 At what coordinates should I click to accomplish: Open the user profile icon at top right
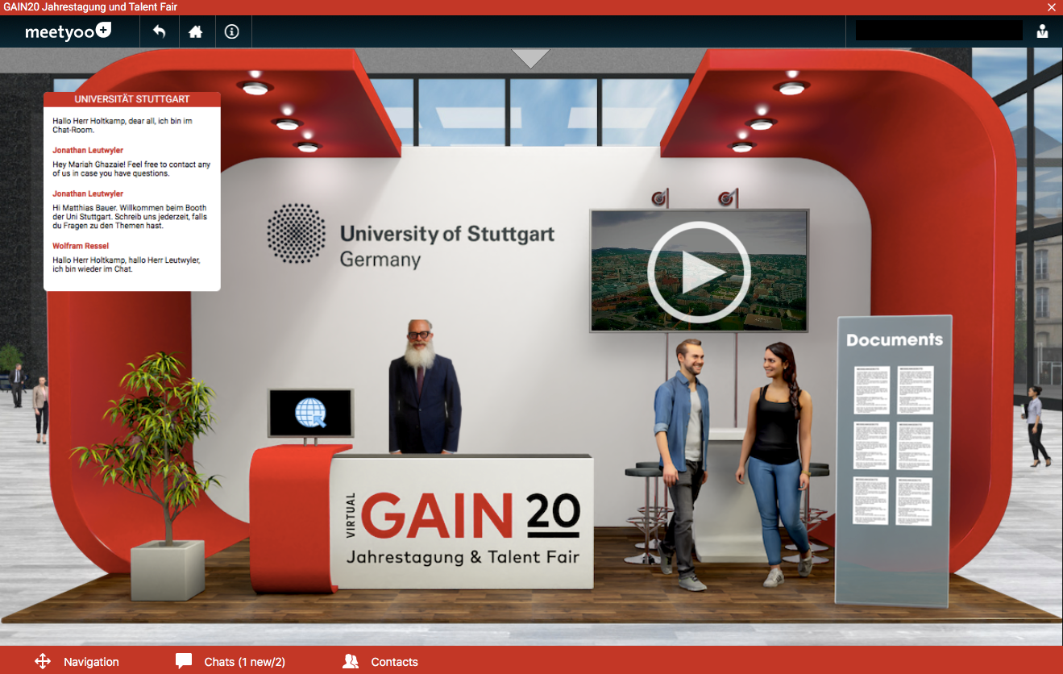(1043, 31)
